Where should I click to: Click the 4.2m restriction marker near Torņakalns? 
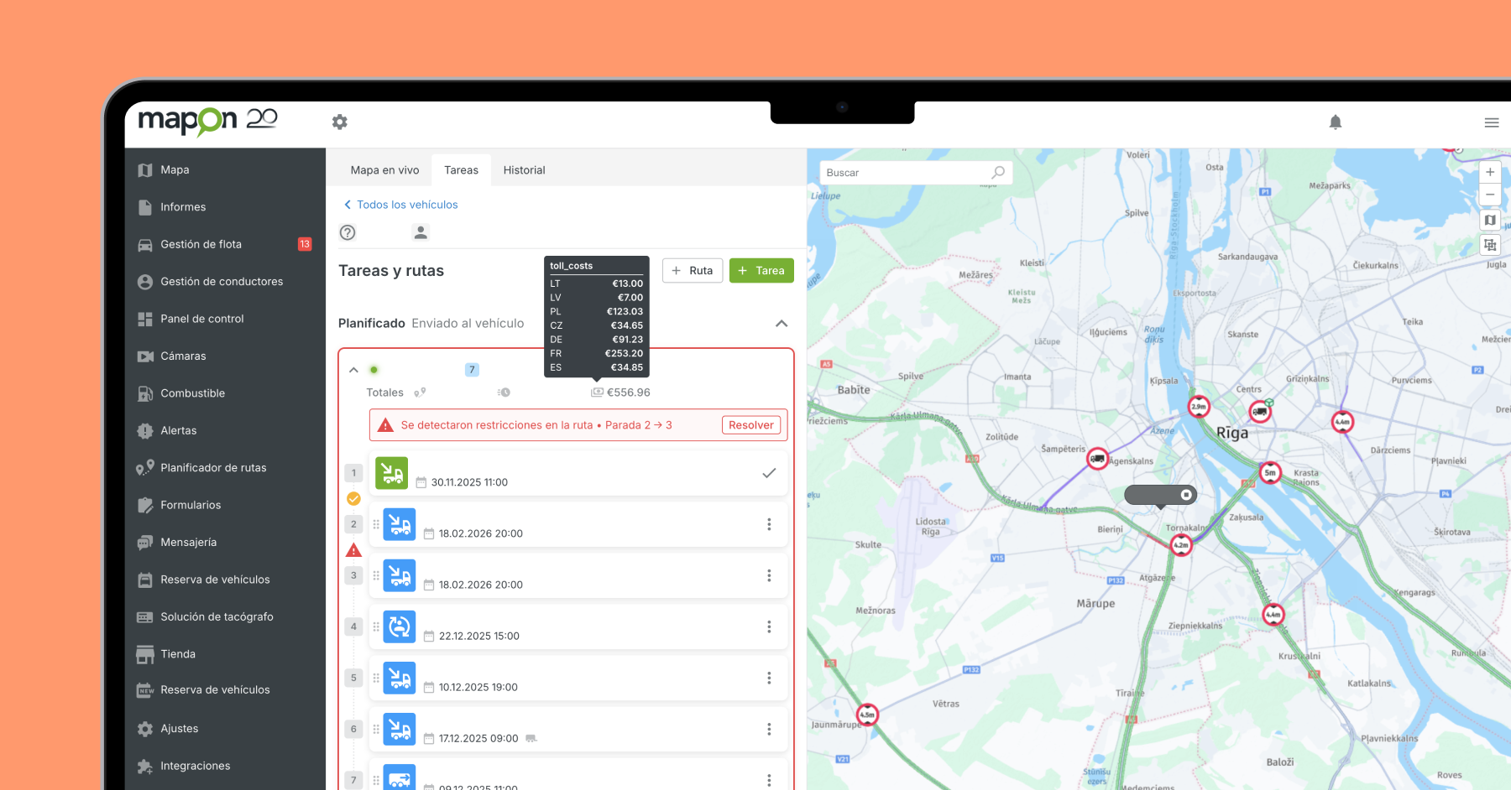tap(1181, 546)
